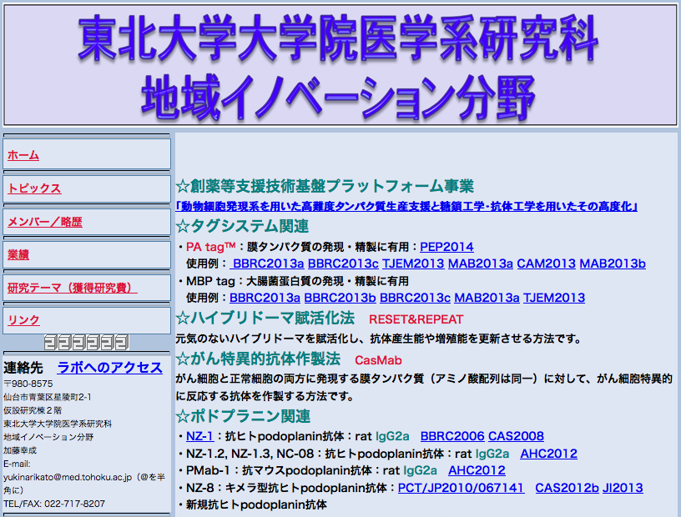Image resolution: width=681 pixels, height=517 pixels.
Task: Open TJEM2013 in the MBP tag examples
Action: (554, 298)
